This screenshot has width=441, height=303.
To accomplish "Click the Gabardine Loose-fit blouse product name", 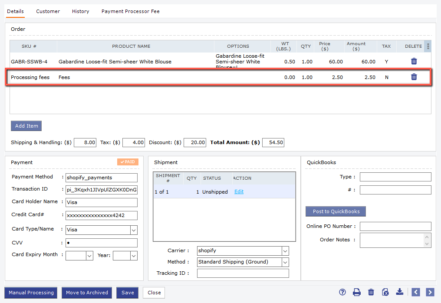I will 115,62.
